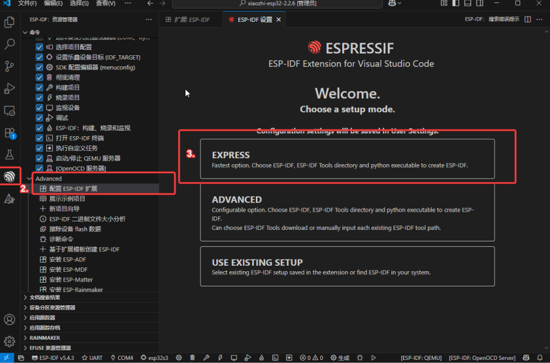Open the Remote Explorer view
This screenshot has width=550, height=363.
pos(10,111)
